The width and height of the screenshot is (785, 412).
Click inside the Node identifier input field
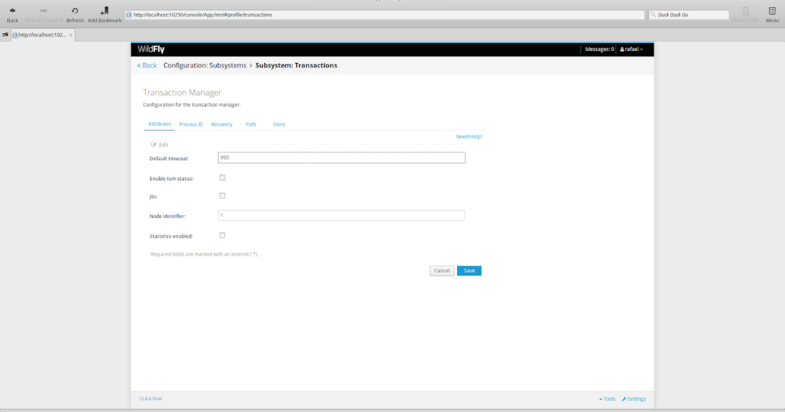coord(341,215)
